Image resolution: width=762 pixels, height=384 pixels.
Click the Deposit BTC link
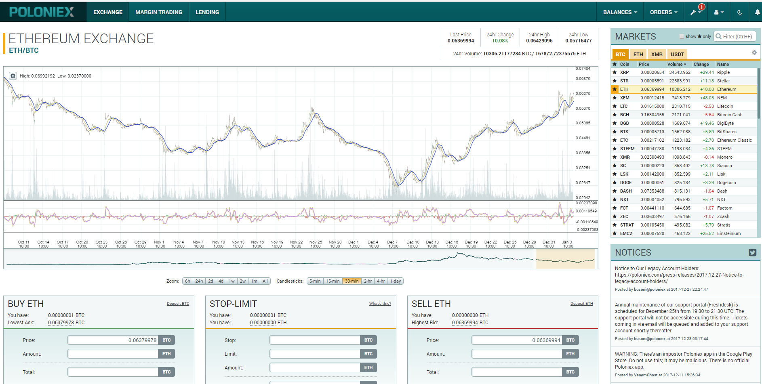coord(178,304)
